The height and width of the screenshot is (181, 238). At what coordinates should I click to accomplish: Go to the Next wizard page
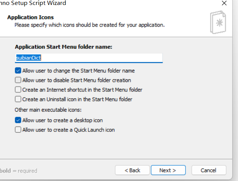pyautogui.click(x=168, y=170)
